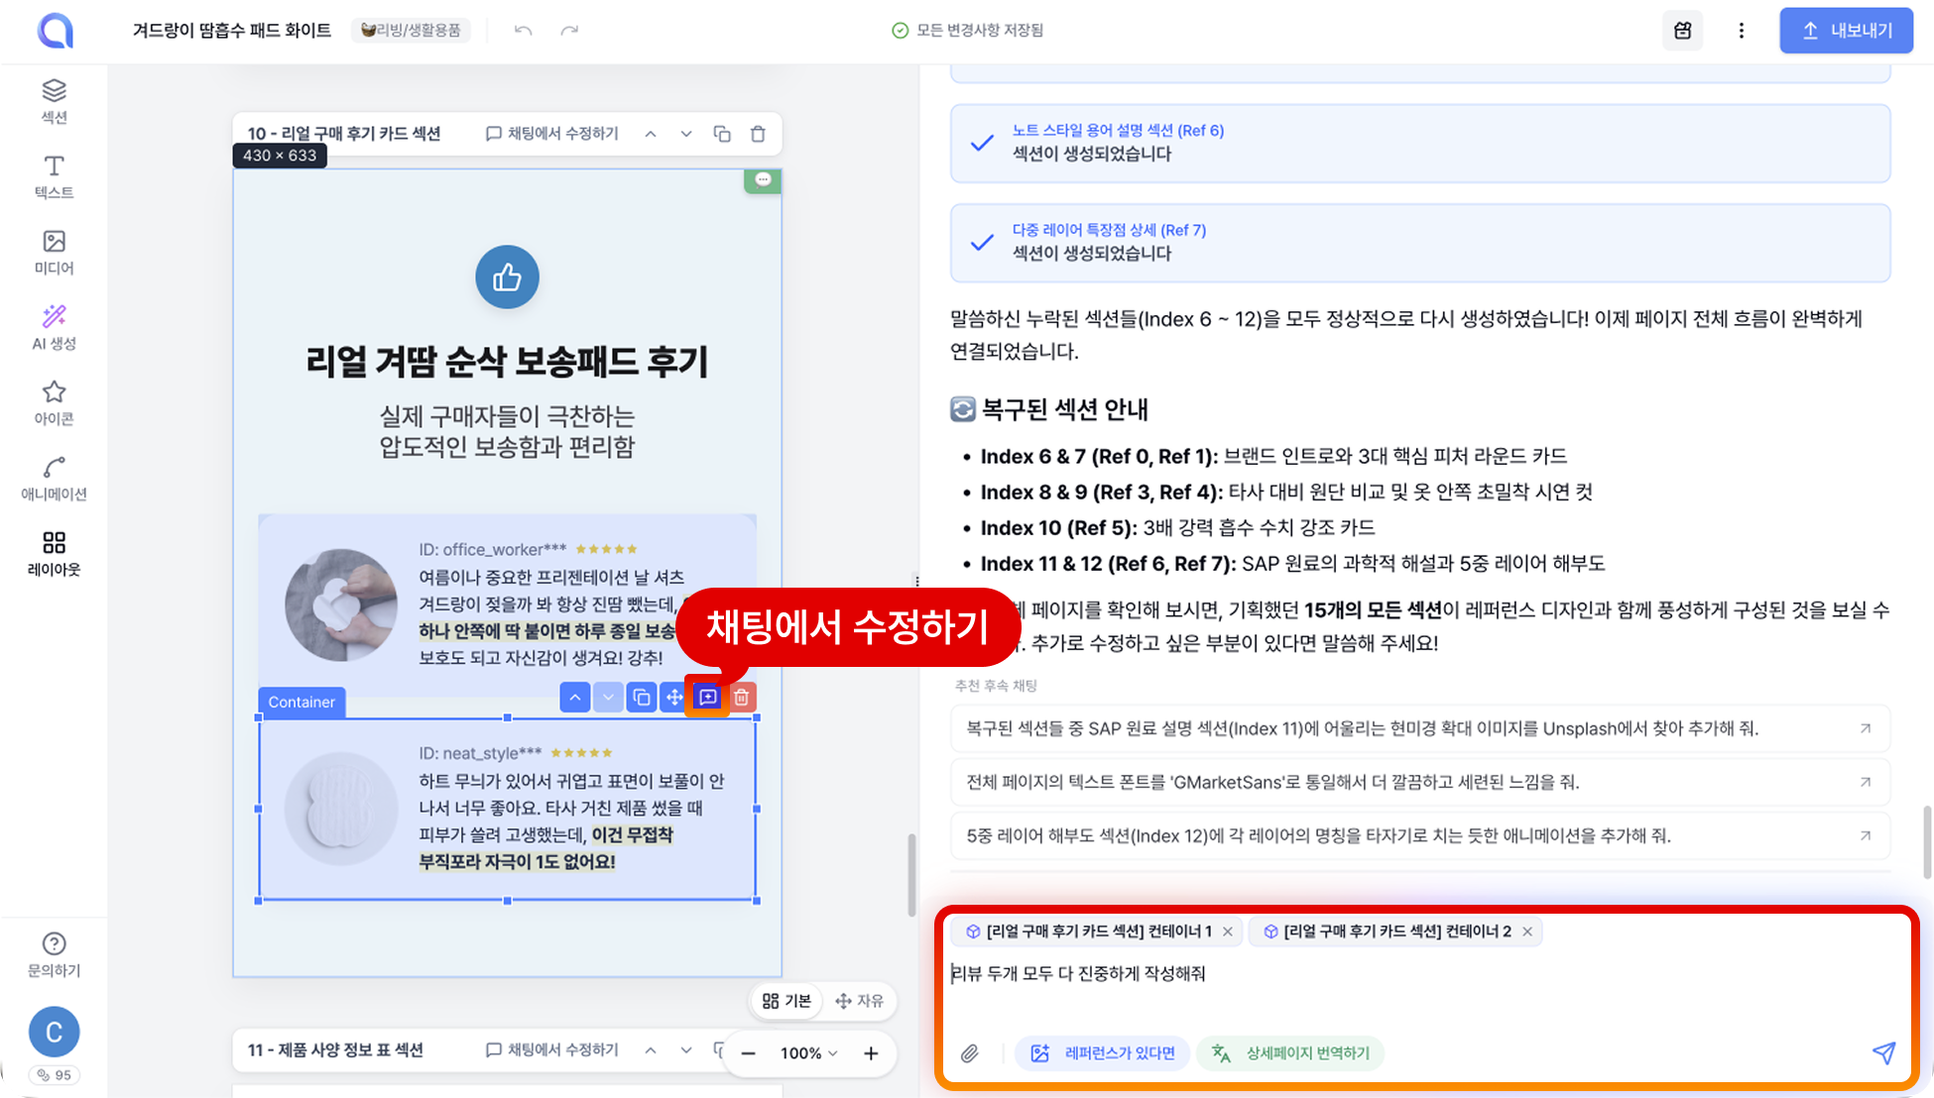Click the paperclip attach icon in the chat box

970,1053
